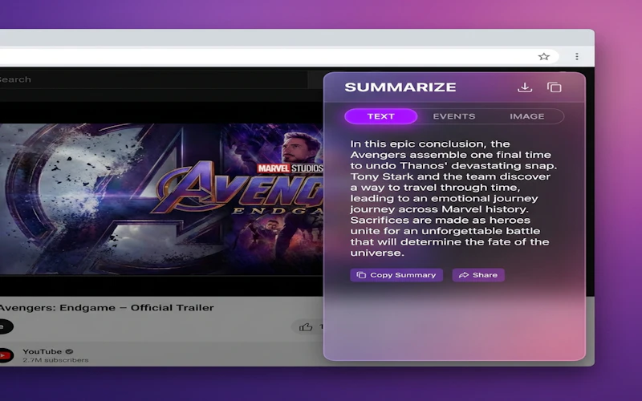
Task: Click the YouTube Search field
Action: click(153, 79)
